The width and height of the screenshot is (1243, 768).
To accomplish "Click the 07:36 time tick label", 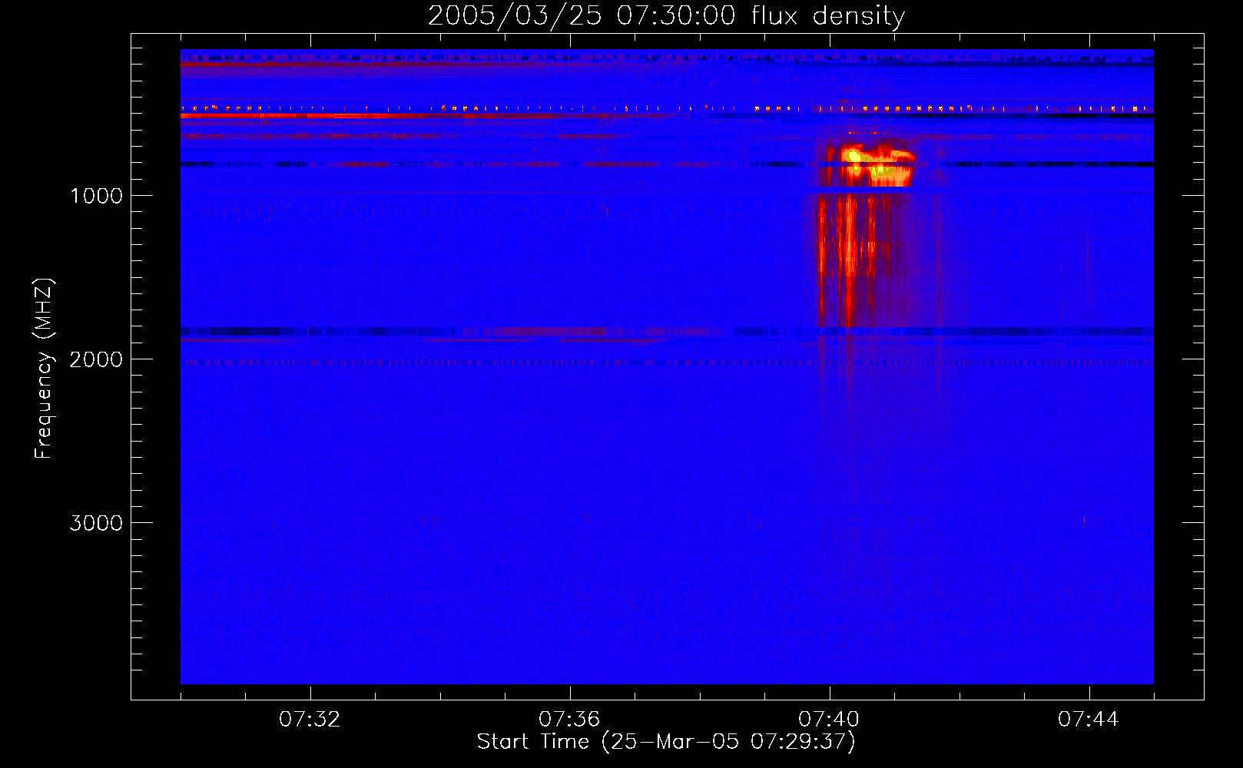I will (x=569, y=720).
